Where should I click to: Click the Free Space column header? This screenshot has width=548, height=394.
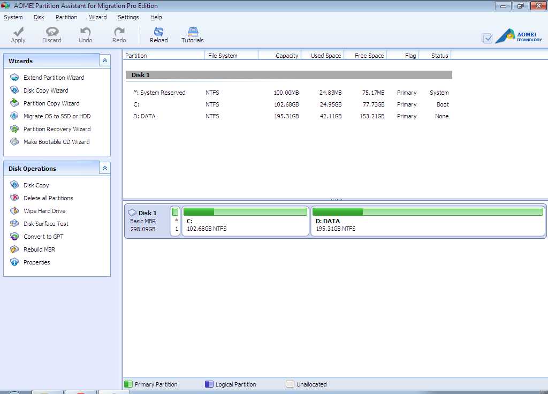pyautogui.click(x=365, y=55)
